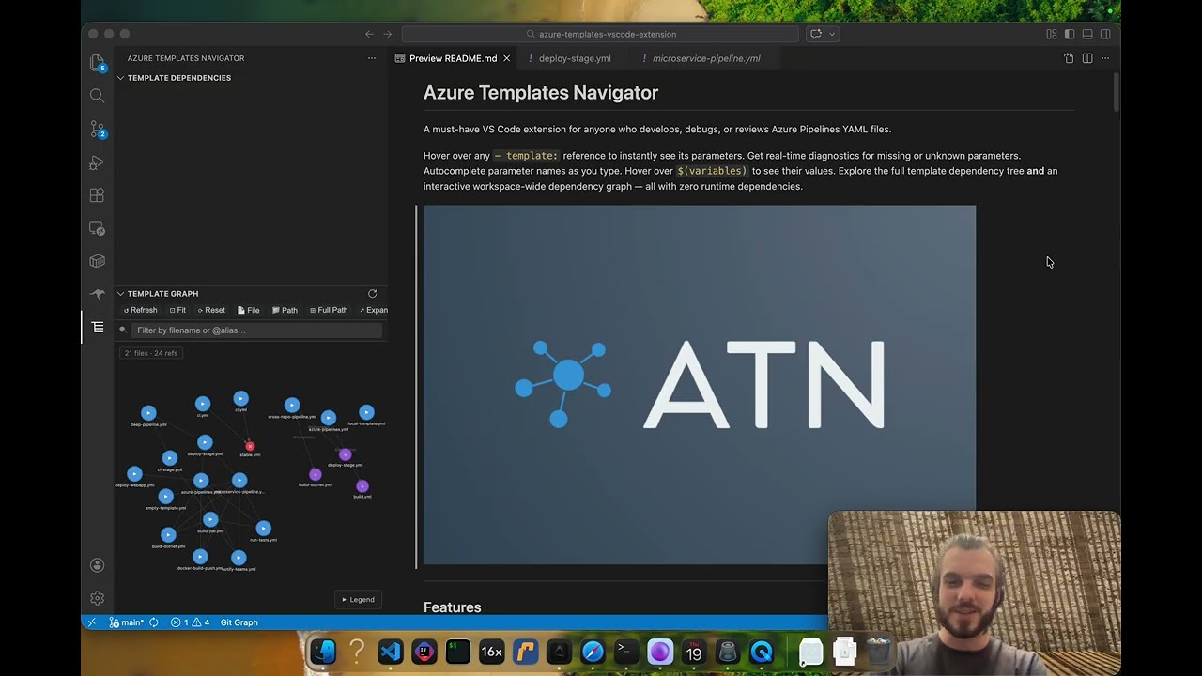Select the stable.yml red node in graph
The image size is (1202, 676).
(250, 446)
